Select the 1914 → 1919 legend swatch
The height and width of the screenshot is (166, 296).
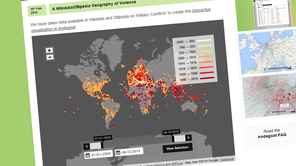point(206,62)
